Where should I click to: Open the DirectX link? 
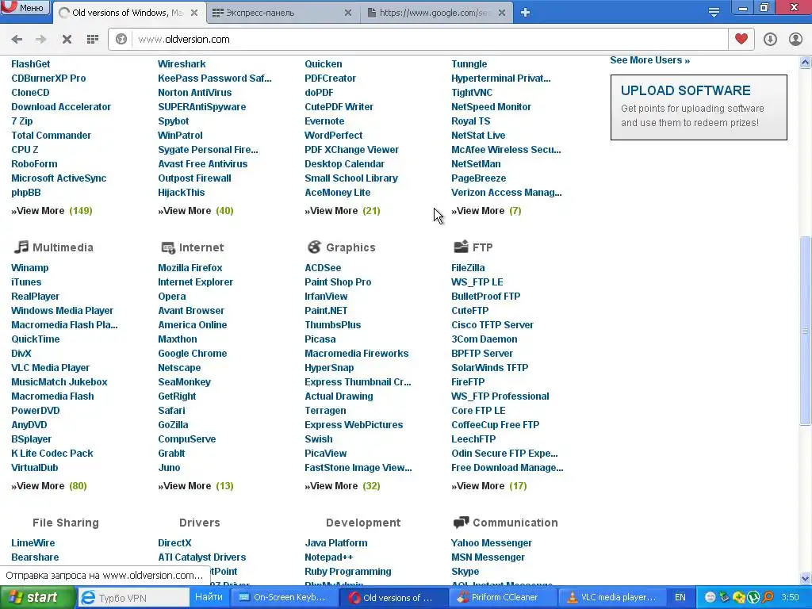[x=174, y=542]
